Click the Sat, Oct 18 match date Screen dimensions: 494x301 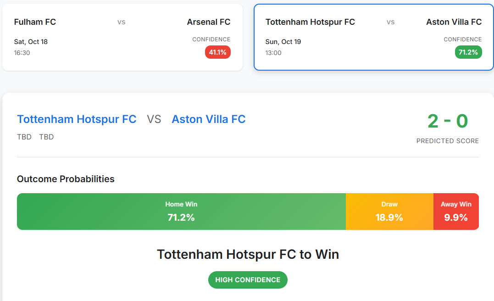click(30, 41)
